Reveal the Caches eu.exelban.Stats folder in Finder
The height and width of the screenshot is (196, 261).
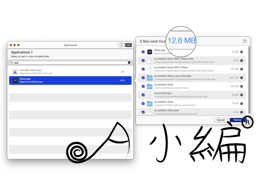pyautogui.click(x=242, y=86)
